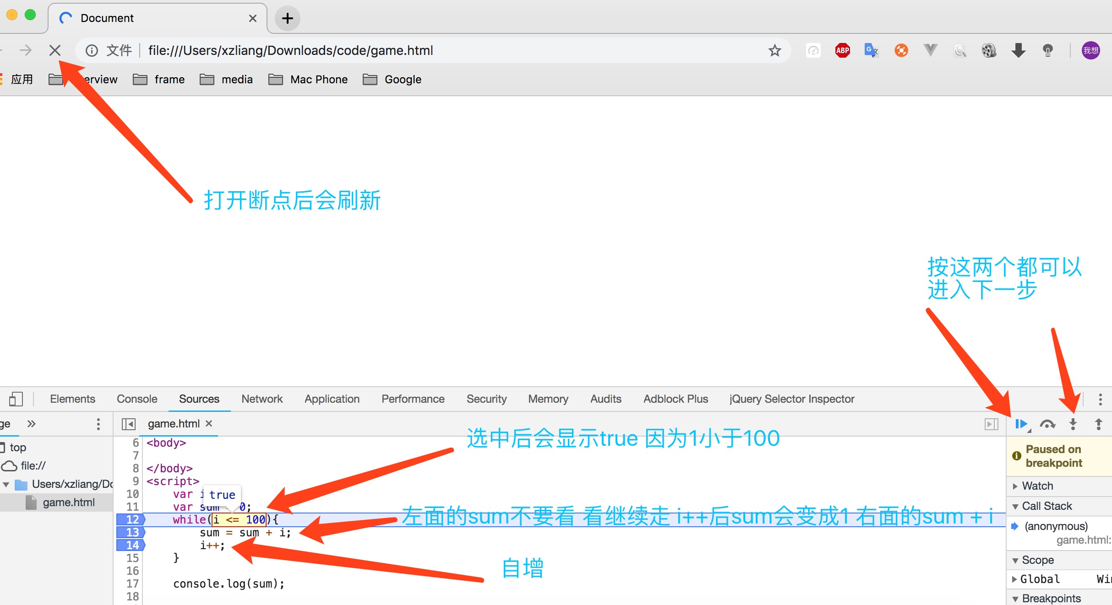This screenshot has width=1112, height=605.
Task: Select game.html in the file tree
Action: click(x=69, y=502)
